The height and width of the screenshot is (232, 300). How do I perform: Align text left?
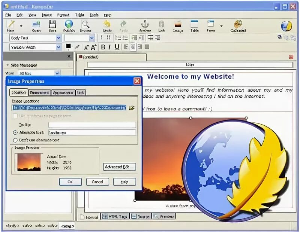126,47
